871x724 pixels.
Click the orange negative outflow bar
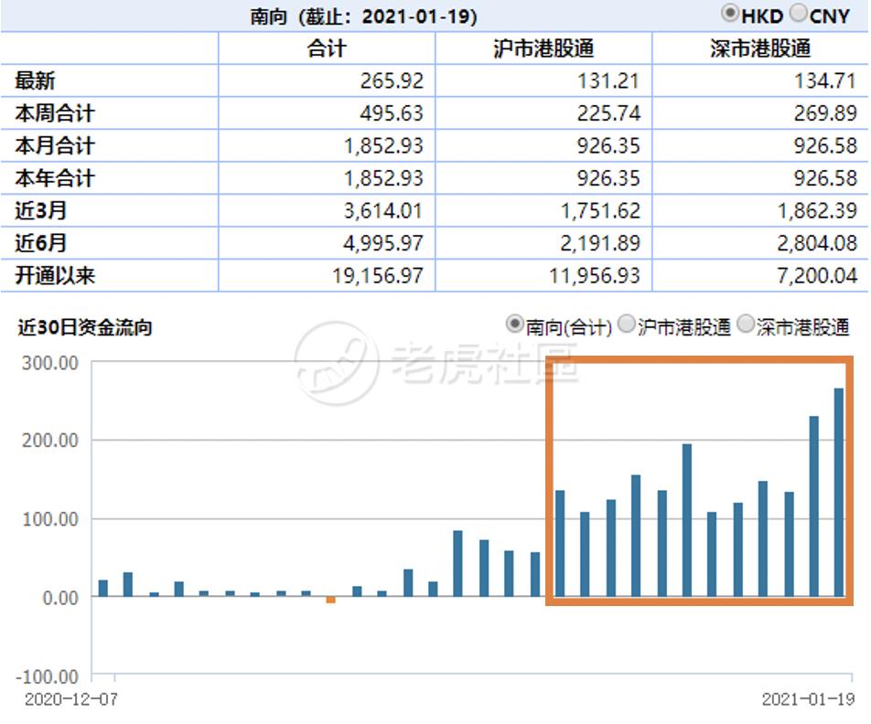(x=330, y=601)
